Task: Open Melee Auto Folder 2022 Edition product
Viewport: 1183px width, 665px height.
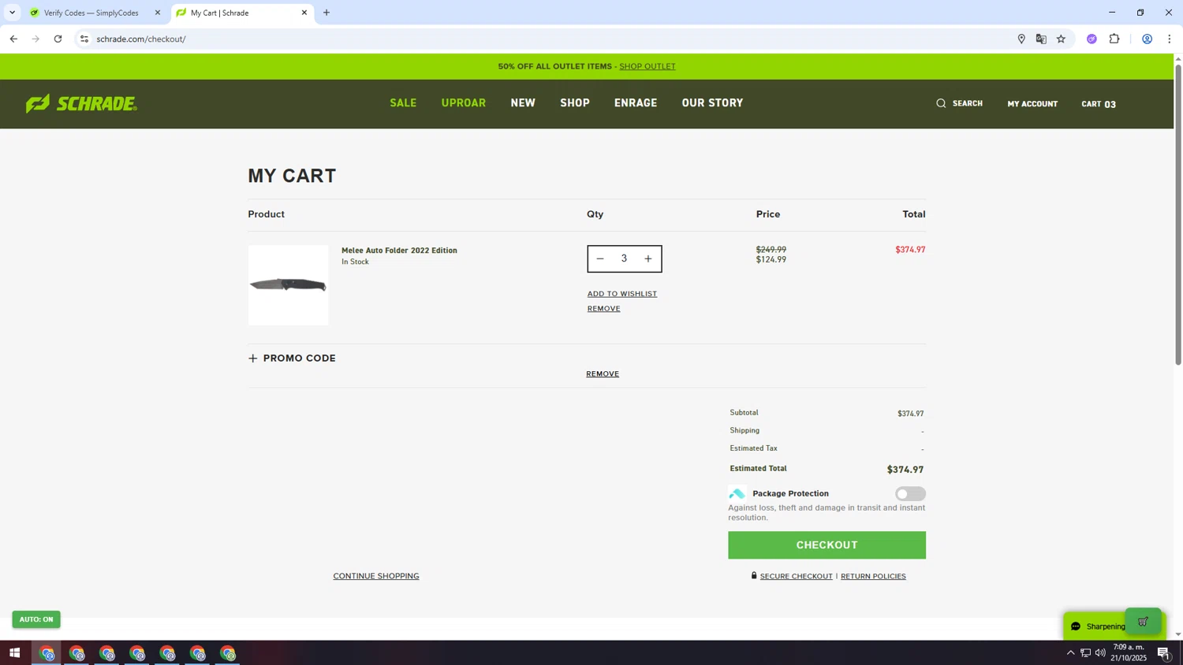Action: click(x=399, y=251)
